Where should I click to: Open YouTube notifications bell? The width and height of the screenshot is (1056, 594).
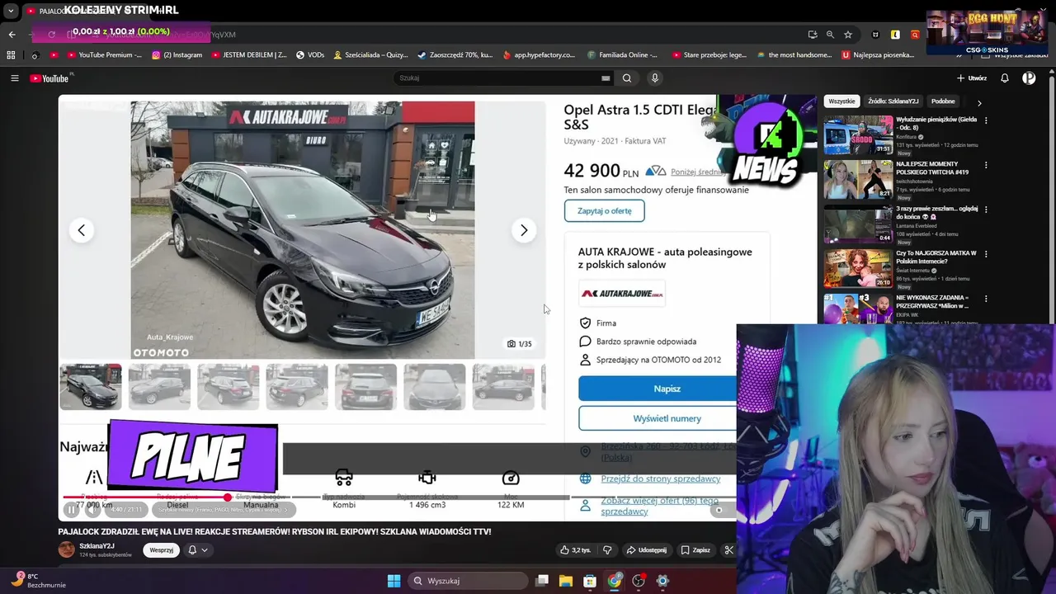(1005, 78)
